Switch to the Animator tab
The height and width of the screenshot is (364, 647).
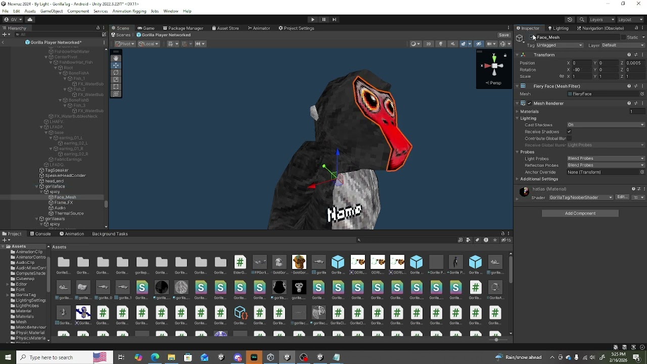pyautogui.click(x=259, y=28)
